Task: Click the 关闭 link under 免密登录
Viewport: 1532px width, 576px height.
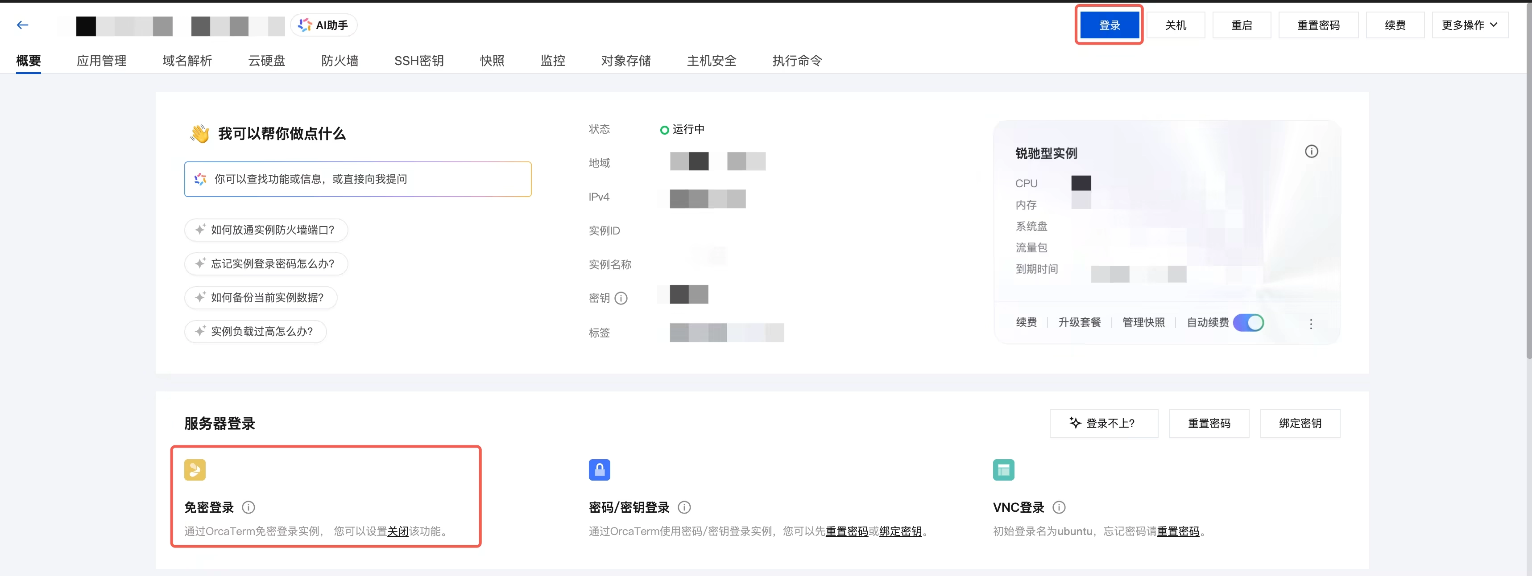Action: tap(397, 531)
